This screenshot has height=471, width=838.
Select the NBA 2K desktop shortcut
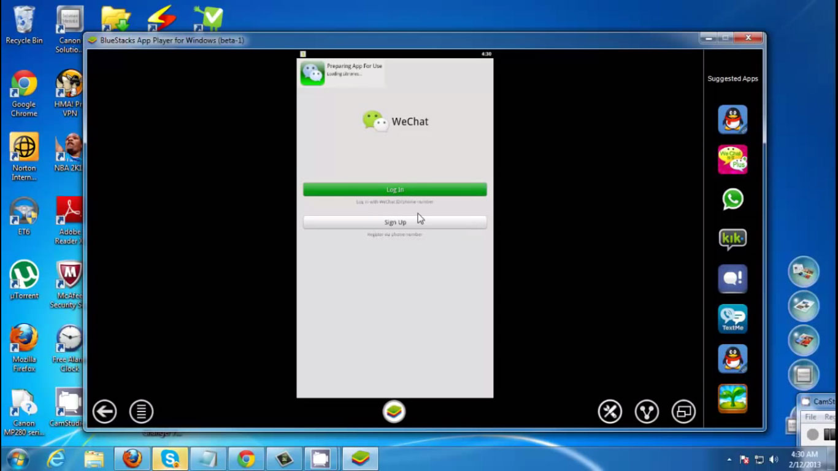click(x=69, y=152)
